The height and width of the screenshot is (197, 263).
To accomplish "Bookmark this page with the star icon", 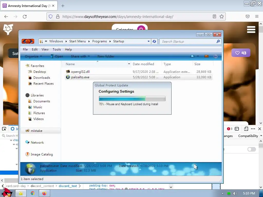I will point(222,16).
